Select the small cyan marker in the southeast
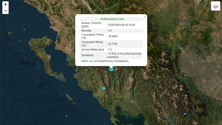The width and height of the screenshot is (222, 125). (185, 114)
